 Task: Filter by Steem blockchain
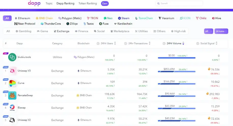click(x=124, y=18)
